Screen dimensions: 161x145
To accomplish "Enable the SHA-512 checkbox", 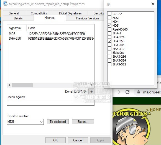I will point(109,49).
